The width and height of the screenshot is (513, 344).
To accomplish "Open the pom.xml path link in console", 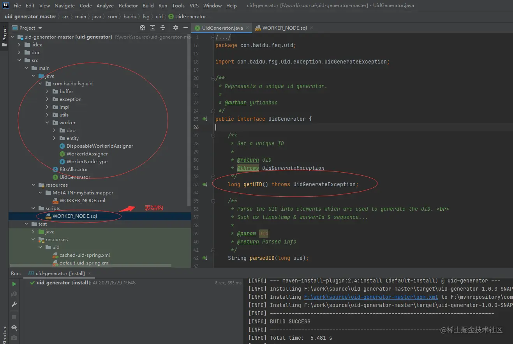I will point(371,297).
